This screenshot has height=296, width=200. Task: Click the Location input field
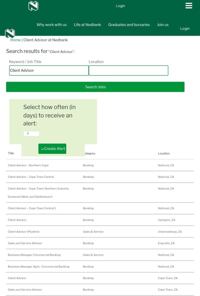(x=129, y=70)
